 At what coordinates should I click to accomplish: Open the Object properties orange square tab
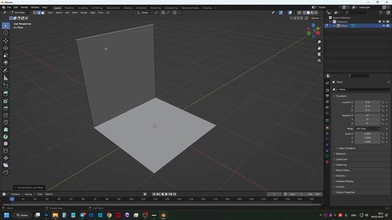click(x=327, y=128)
